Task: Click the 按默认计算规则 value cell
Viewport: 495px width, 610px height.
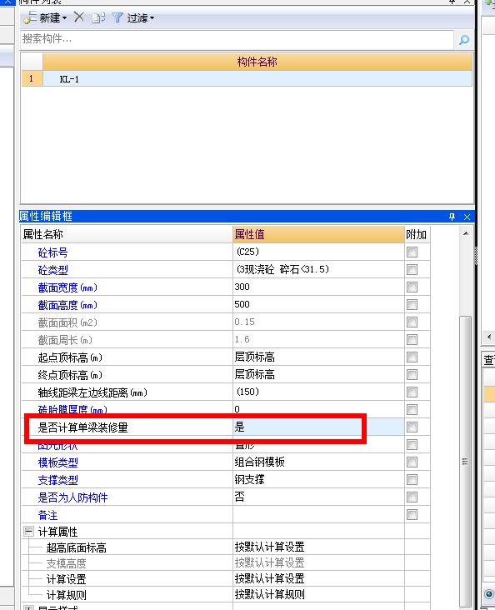Action: 318,594
